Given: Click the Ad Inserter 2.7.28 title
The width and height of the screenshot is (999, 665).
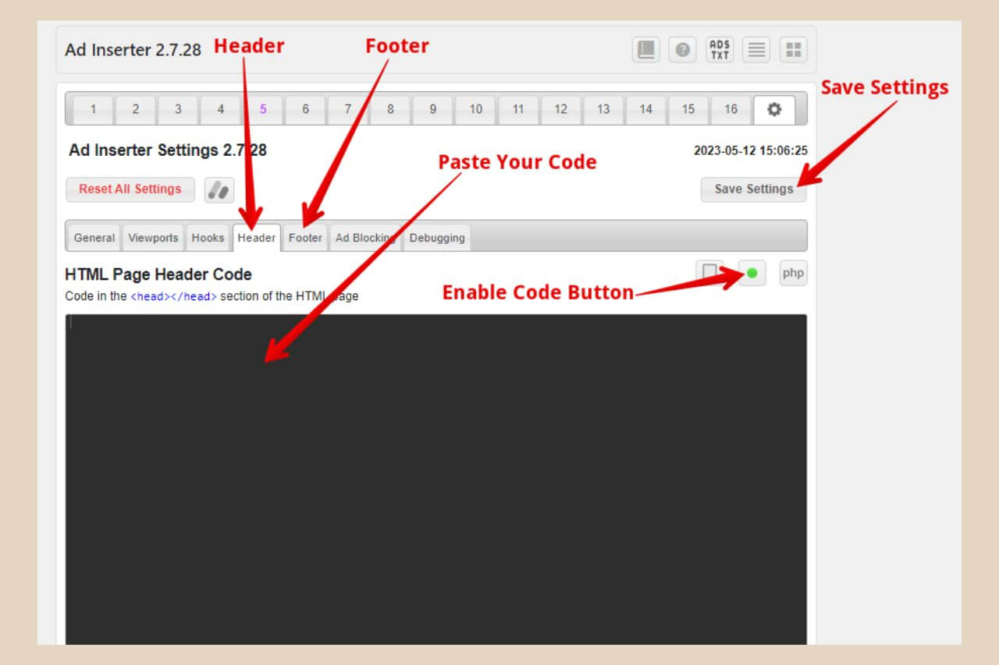Looking at the screenshot, I should [x=133, y=49].
